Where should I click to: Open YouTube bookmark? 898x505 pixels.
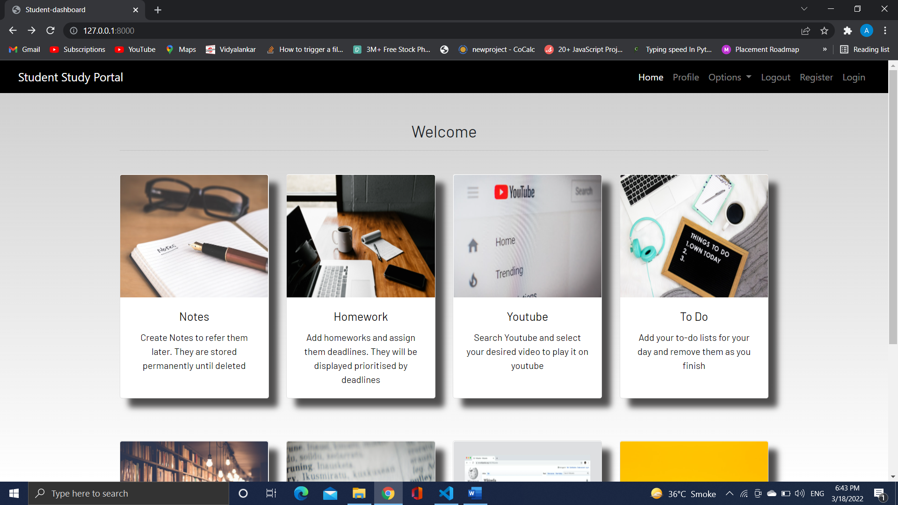click(x=135, y=50)
